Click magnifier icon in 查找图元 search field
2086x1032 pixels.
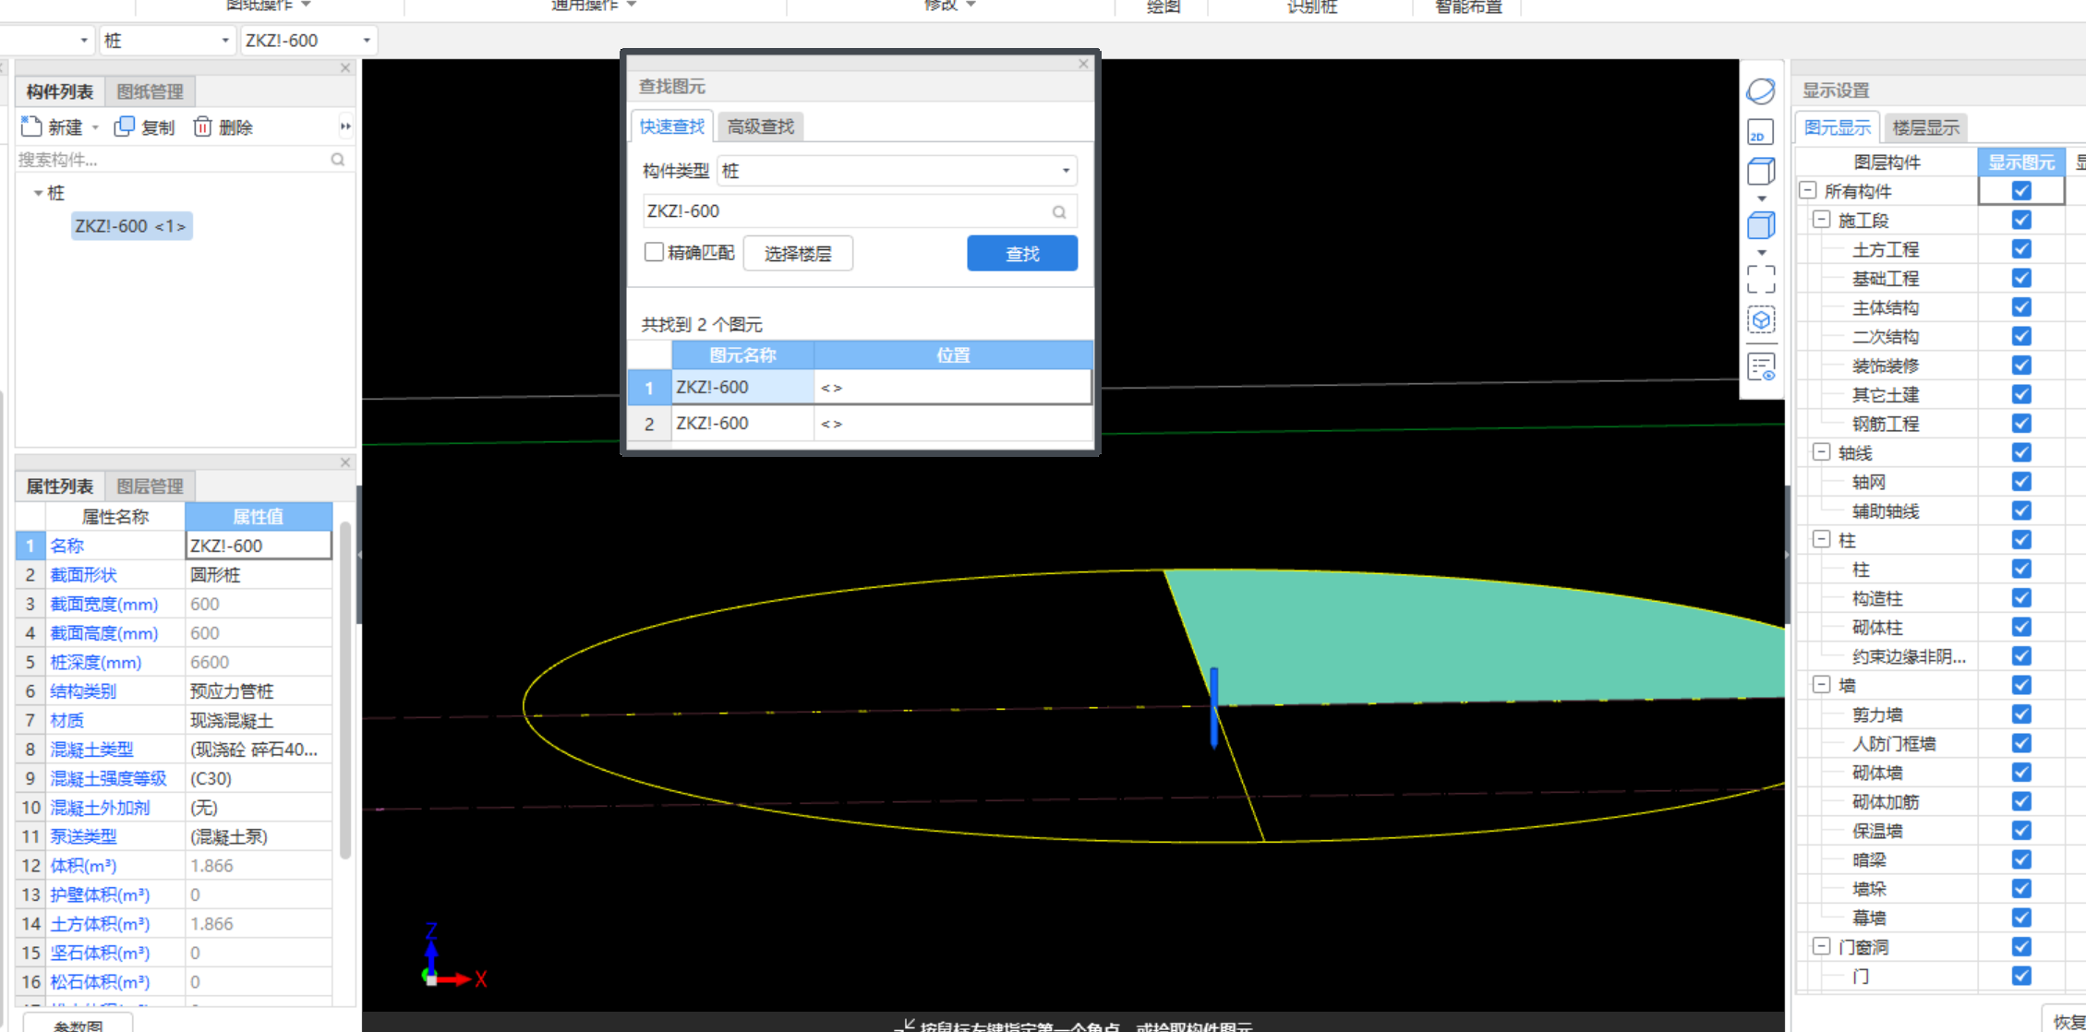(1059, 211)
